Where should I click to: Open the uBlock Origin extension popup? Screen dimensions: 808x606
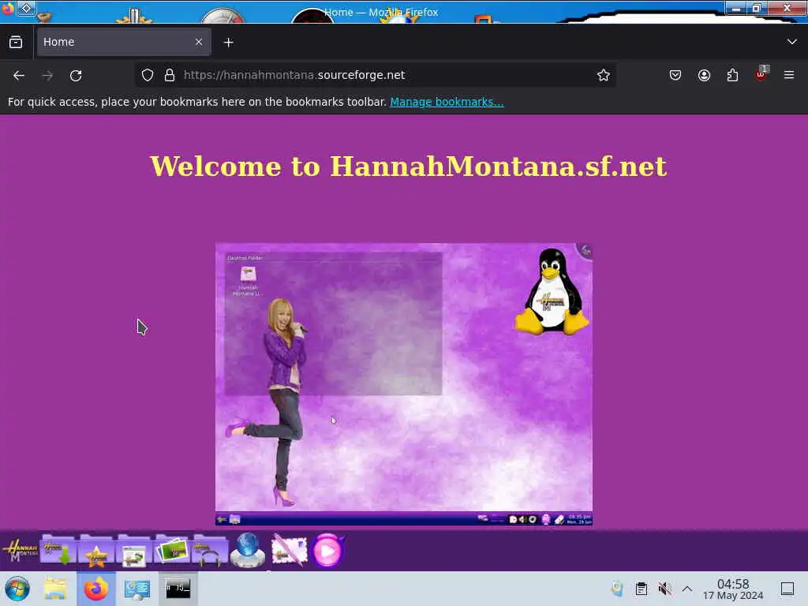tap(761, 75)
